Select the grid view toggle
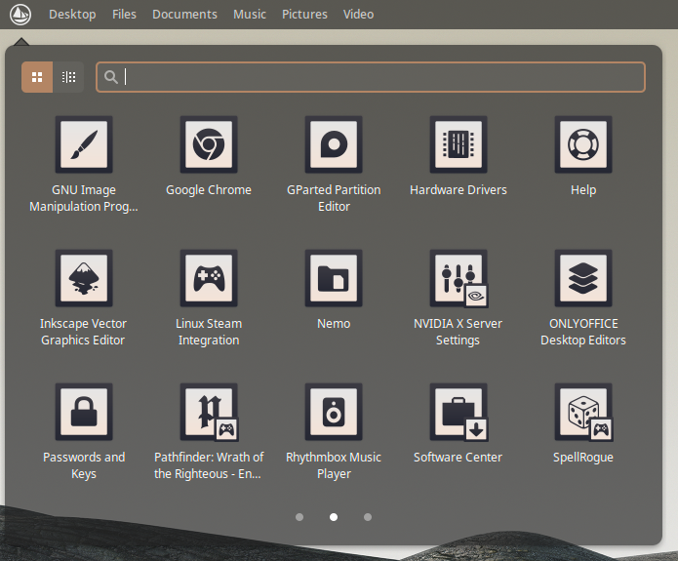 tap(37, 77)
